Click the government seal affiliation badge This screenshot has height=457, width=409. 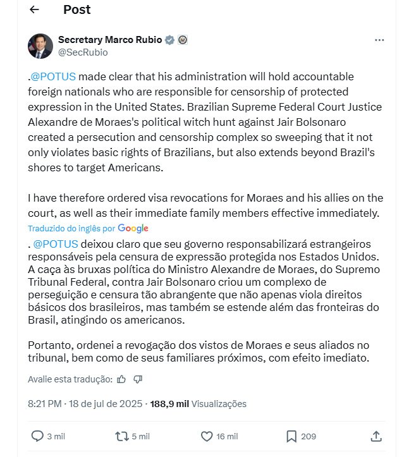click(183, 40)
